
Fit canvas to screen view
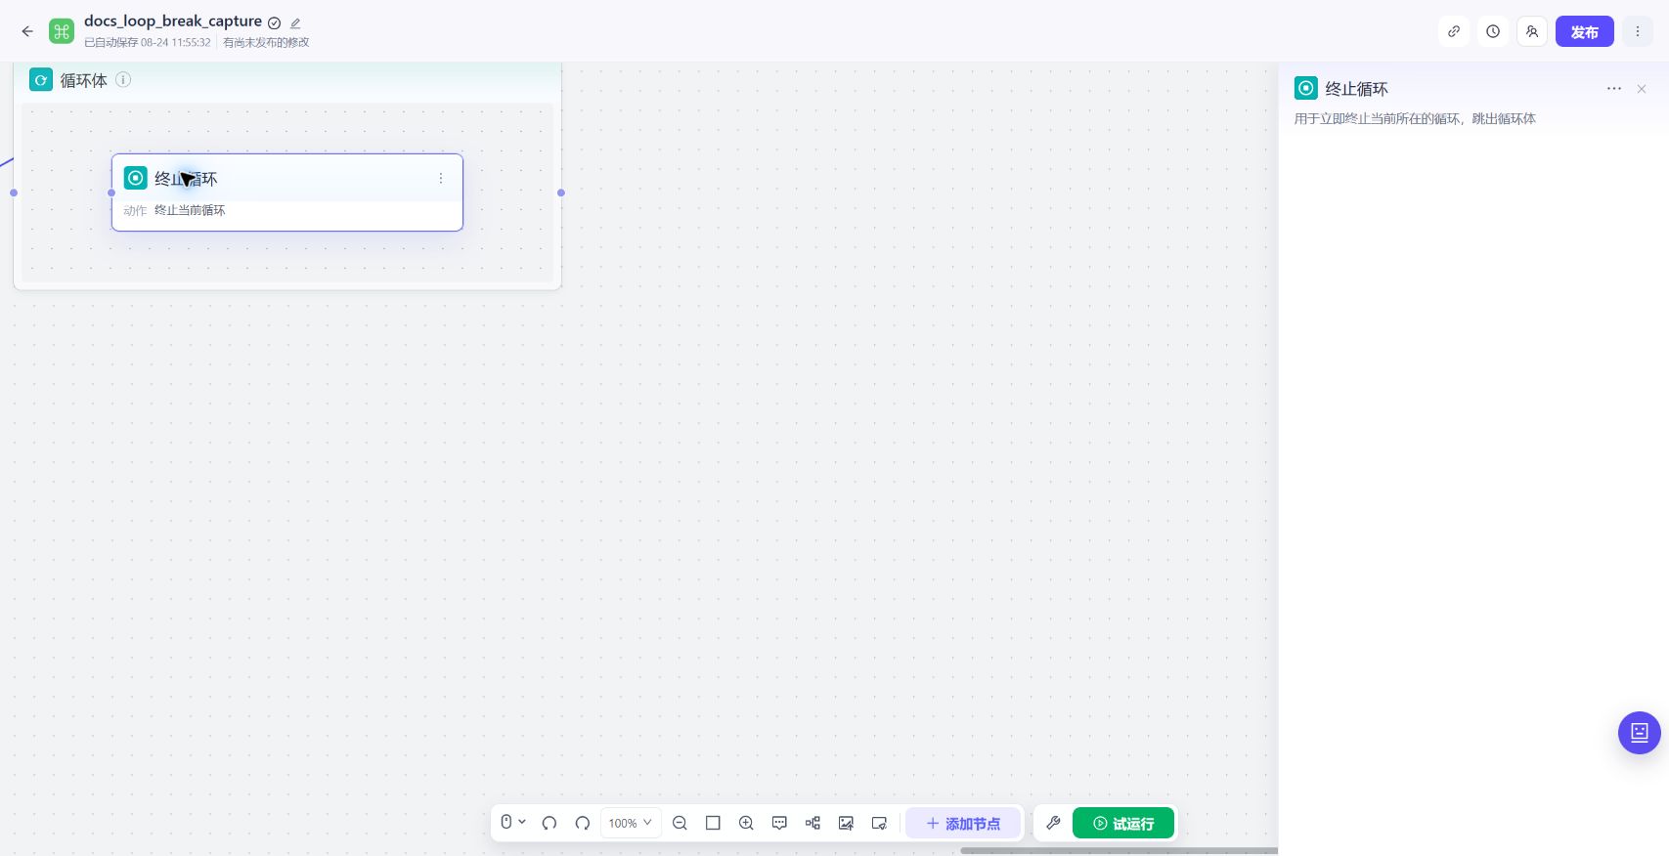(x=713, y=823)
